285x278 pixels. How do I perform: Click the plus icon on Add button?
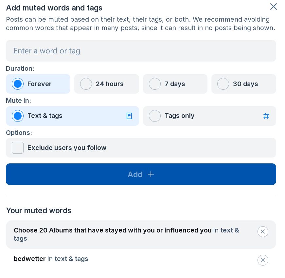tap(151, 174)
